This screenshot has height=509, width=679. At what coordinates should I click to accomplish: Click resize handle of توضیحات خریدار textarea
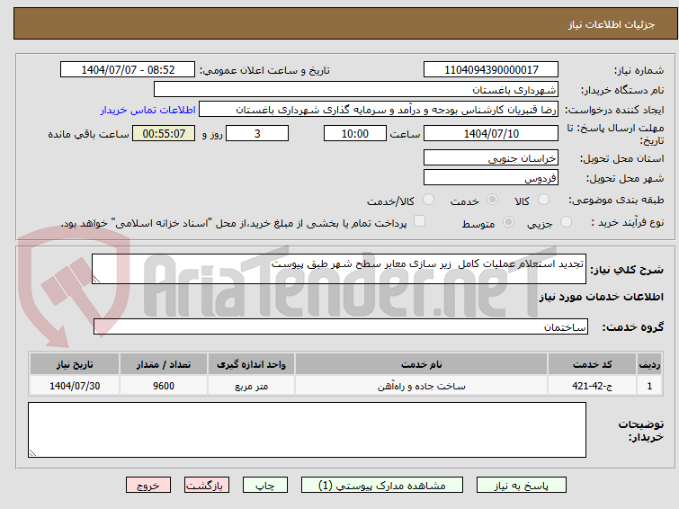click(32, 453)
